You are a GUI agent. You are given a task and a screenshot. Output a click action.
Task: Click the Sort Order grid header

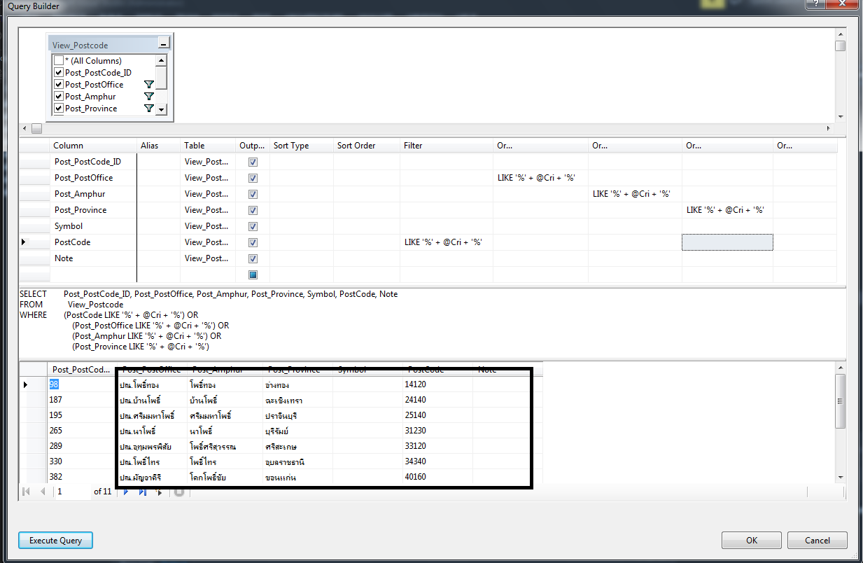(x=367, y=146)
